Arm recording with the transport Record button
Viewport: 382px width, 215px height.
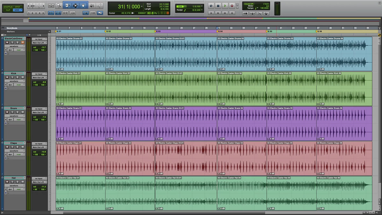pyautogui.click(x=232, y=6)
